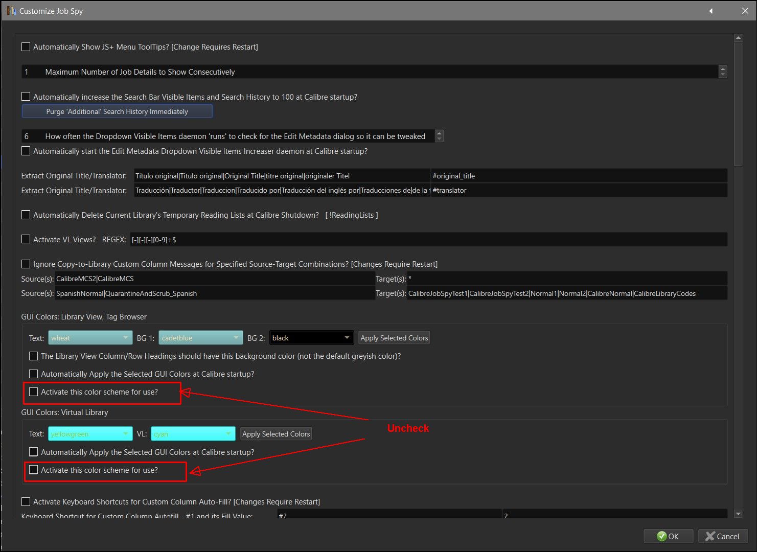This screenshot has width=757, height=552.
Task: Decrease Maximum Number of Job Details value
Action: click(x=723, y=75)
